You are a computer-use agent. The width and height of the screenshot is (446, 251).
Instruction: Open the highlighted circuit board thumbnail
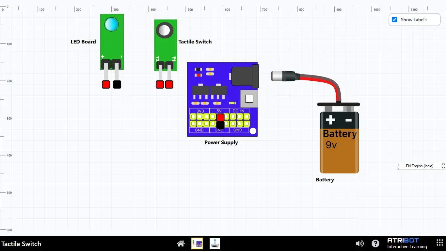pos(197,243)
